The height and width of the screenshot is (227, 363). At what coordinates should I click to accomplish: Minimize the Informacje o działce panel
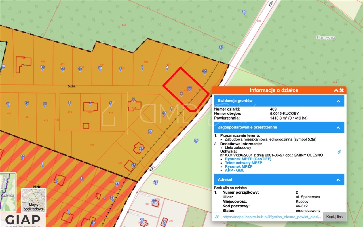pyautogui.click(x=336, y=90)
